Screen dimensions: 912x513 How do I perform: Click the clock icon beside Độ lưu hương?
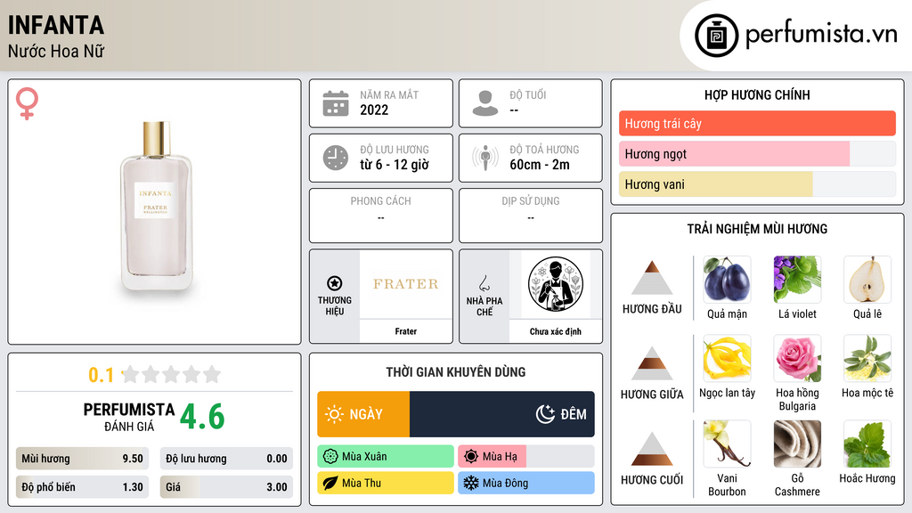pos(336,158)
